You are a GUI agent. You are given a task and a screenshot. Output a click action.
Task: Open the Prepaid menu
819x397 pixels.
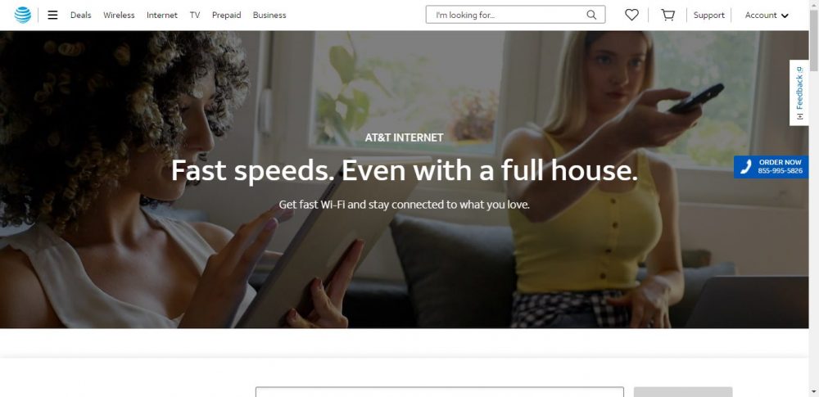pyautogui.click(x=227, y=16)
